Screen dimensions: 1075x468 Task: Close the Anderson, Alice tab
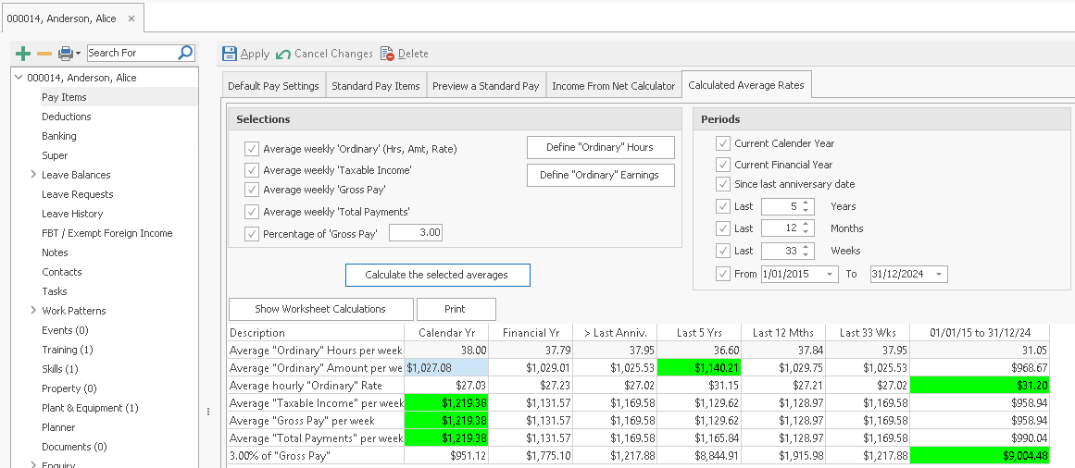coord(131,18)
